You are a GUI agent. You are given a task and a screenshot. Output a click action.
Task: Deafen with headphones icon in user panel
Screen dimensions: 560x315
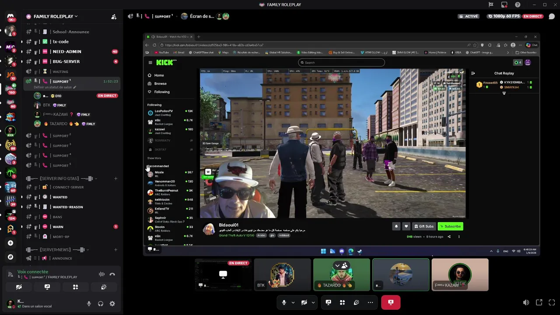pyautogui.click(x=101, y=304)
